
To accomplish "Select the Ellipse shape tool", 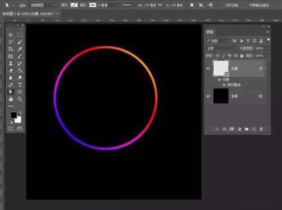I will click(x=20, y=92).
